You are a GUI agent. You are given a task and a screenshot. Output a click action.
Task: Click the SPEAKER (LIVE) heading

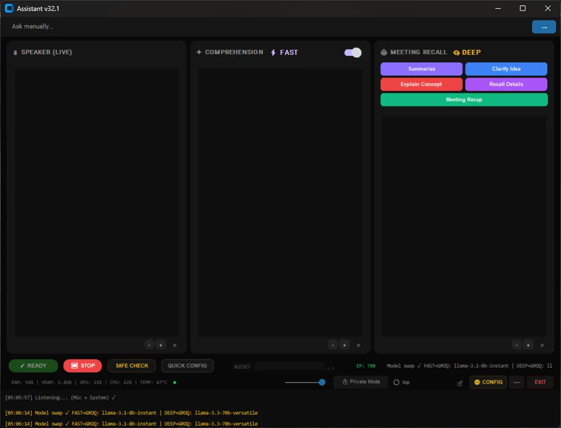point(47,52)
